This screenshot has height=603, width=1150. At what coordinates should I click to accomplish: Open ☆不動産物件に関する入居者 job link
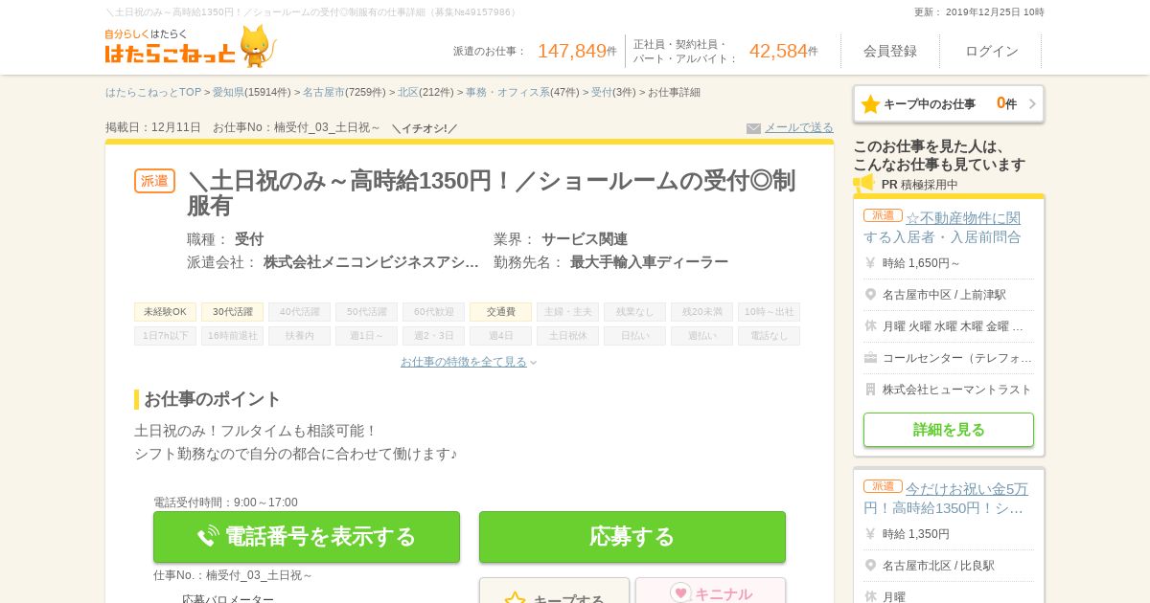pos(943,228)
